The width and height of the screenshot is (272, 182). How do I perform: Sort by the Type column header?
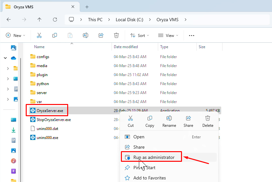point(164,47)
